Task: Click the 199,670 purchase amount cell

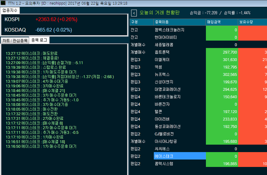Action: point(222,82)
